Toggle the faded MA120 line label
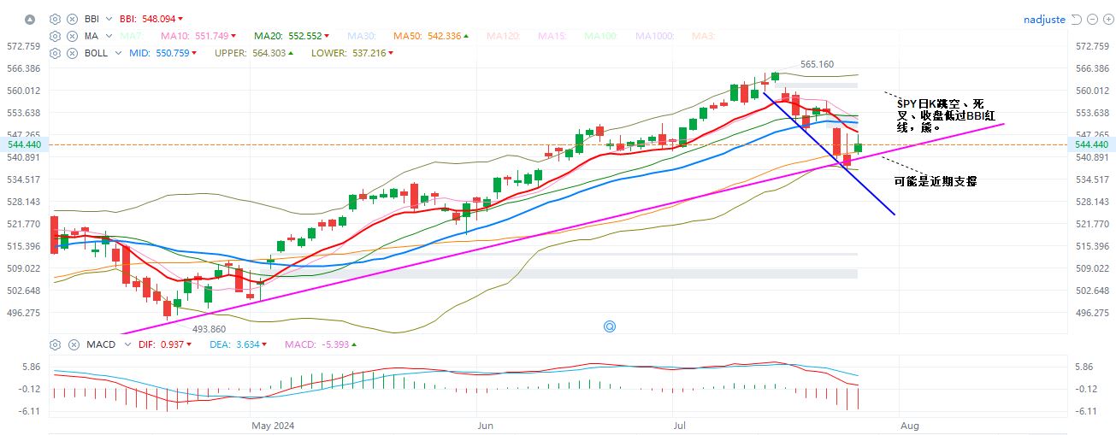Viewport: 1116px width, 435px height. click(x=505, y=36)
